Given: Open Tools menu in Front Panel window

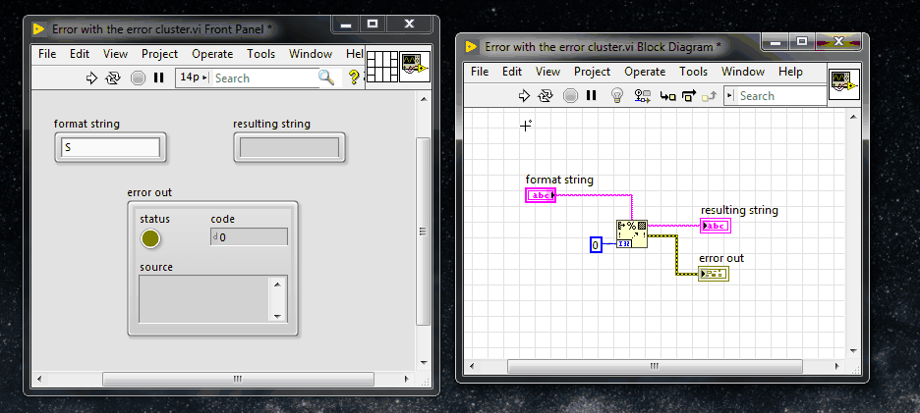Looking at the screenshot, I should [260, 54].
